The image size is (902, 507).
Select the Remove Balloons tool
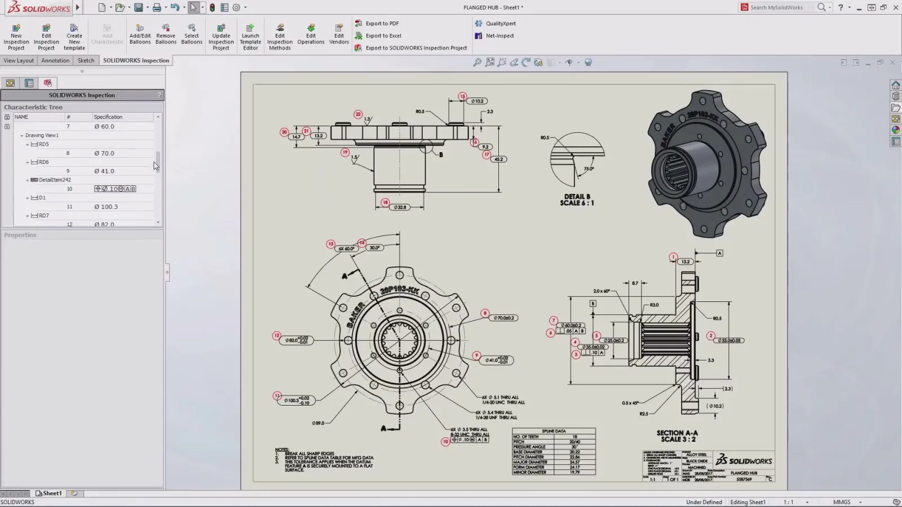click(166, 34)
